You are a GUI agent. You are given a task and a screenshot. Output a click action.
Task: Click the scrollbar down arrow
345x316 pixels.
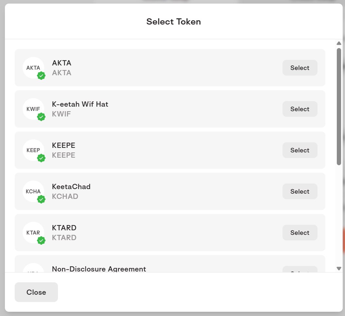coord(339,269)
